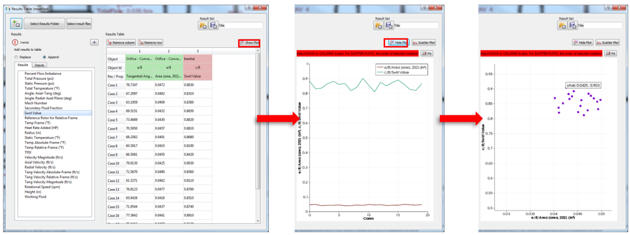This screenshot has width=630, height=235.
Task: Click the results table vertical scrollbar
Action: pyautogui.click(x=258, y=135)
